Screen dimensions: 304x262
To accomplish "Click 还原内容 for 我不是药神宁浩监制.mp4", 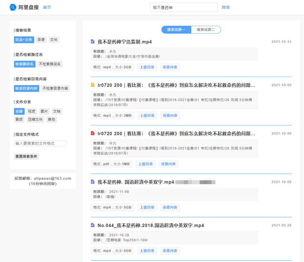I will 170,67.
